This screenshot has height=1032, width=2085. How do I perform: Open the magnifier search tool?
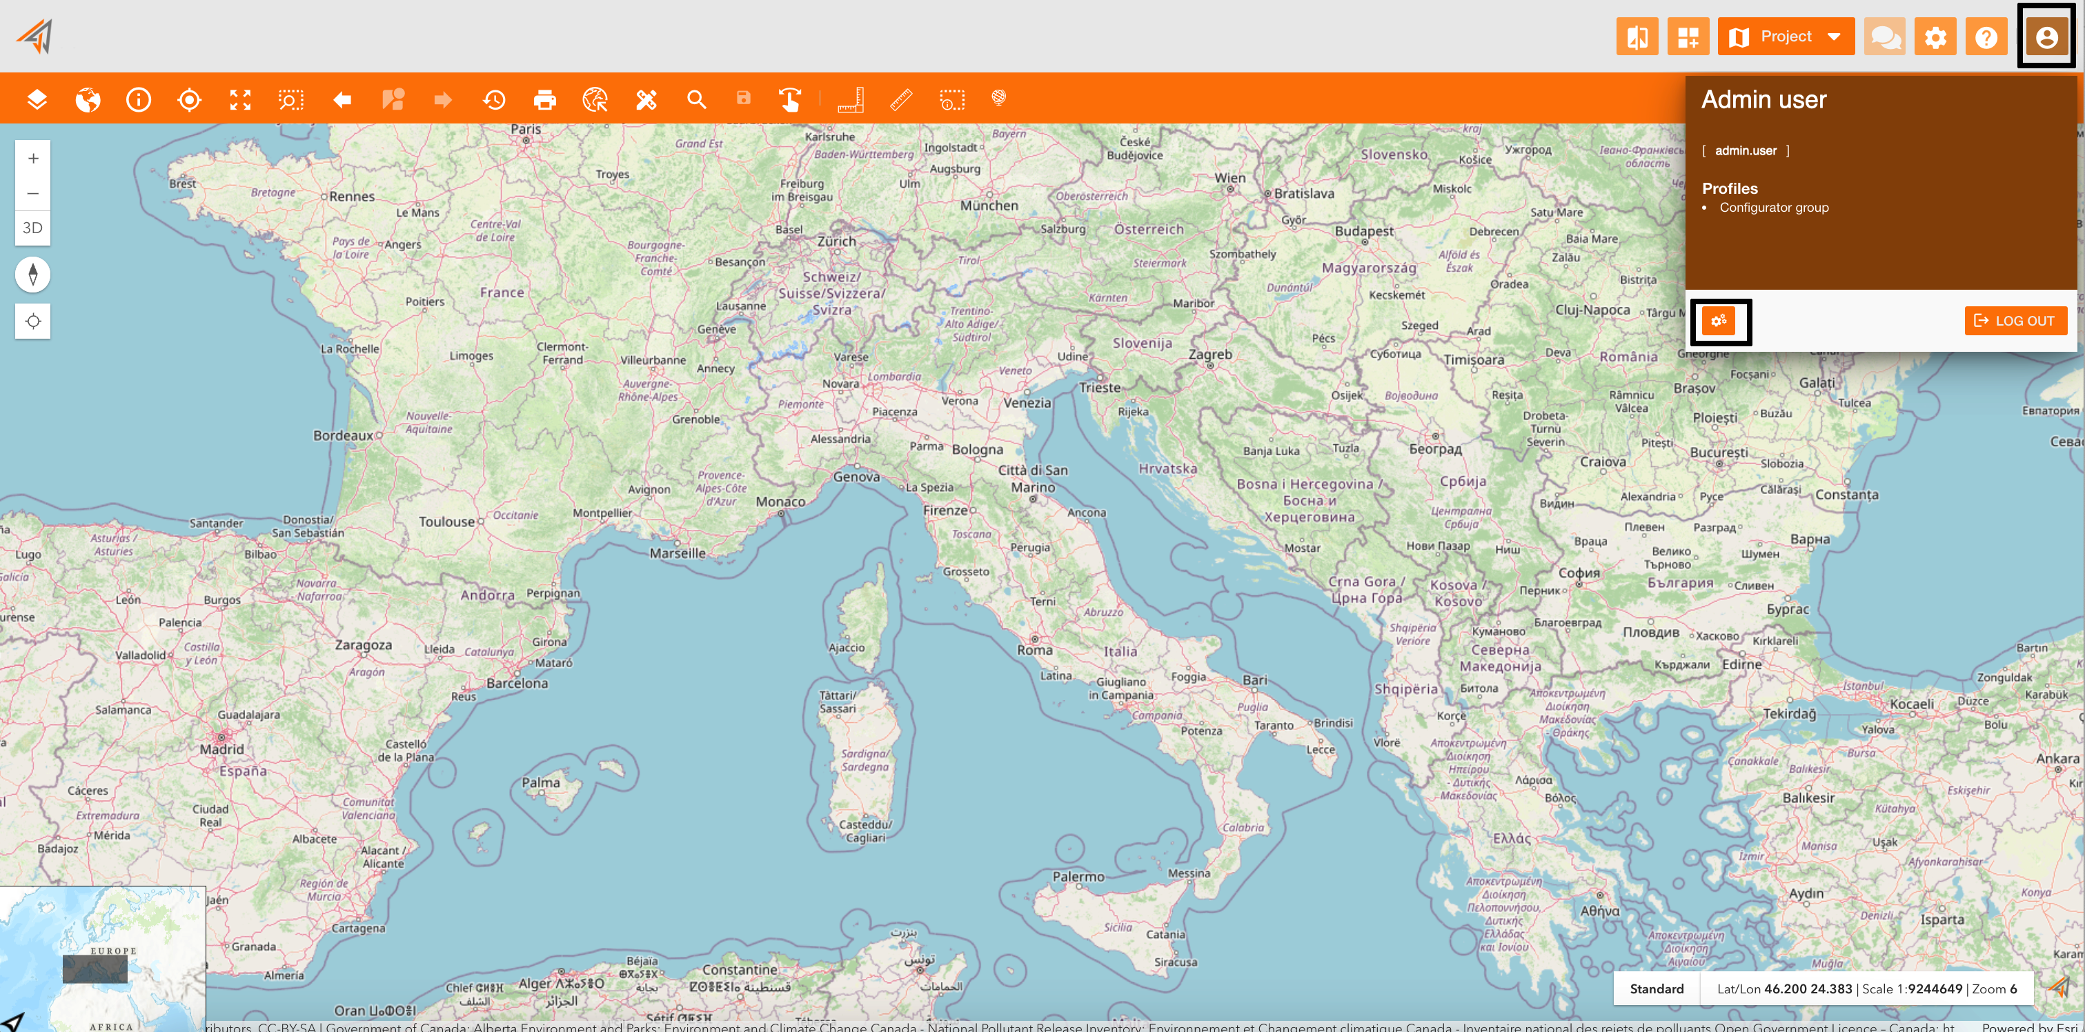click(x=697, y=99)
